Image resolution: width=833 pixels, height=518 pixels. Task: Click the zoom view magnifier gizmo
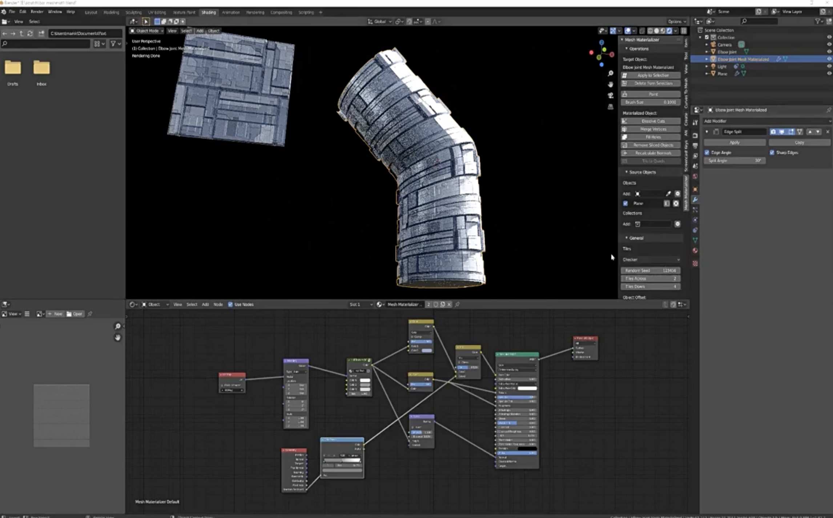point(611,73)
